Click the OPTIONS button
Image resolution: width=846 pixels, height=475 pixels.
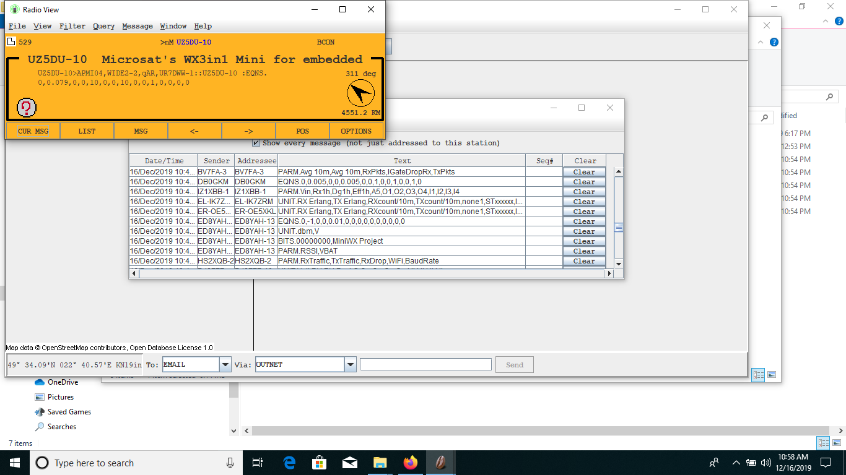[x=357, y=131]
